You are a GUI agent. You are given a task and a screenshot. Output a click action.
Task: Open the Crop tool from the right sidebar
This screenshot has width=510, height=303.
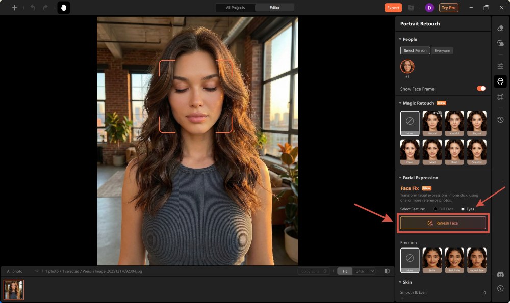point(500,96)
